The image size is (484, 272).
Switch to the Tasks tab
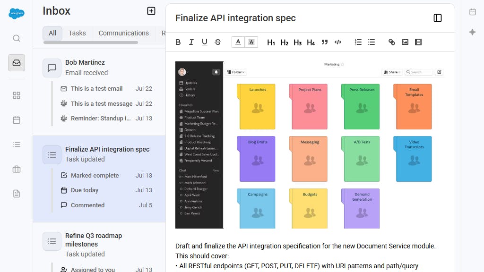(77, 33)
